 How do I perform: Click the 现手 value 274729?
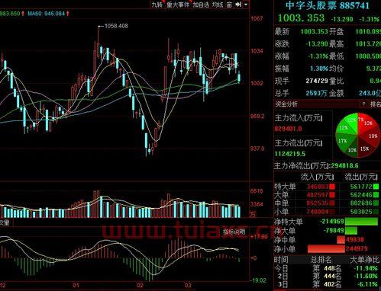click(317, 81)
